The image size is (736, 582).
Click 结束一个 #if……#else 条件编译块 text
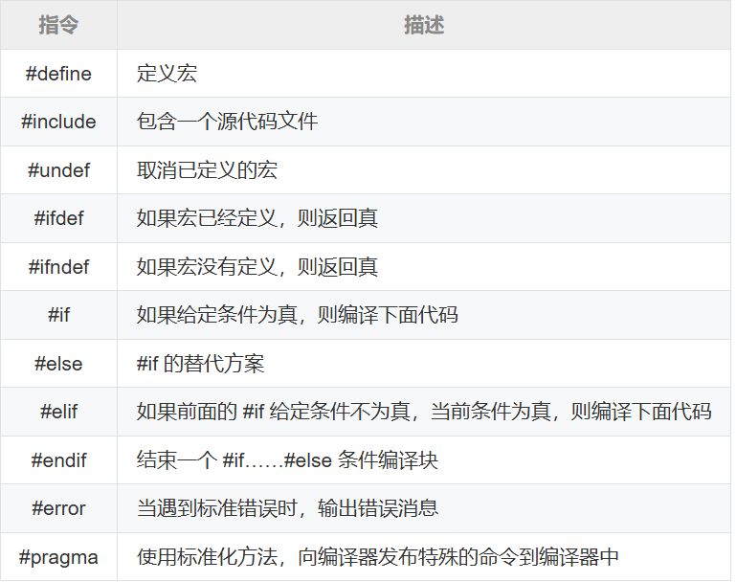pos(287,460)
